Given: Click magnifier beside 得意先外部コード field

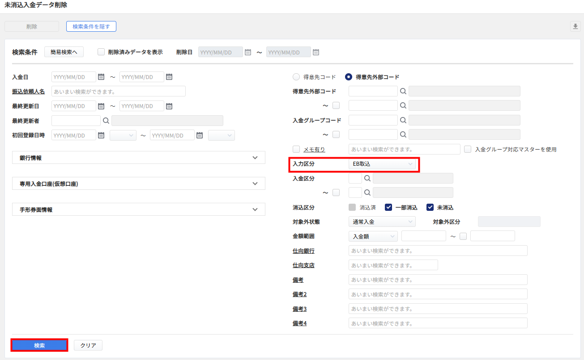Looking at the screenshot, I should [403, 91].
